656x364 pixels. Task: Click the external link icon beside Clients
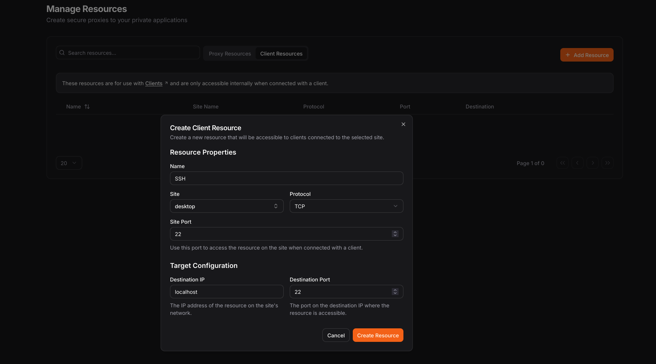coord(166,83)
